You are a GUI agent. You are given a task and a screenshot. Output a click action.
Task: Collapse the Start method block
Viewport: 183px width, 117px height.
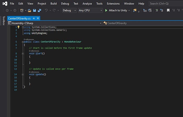[23, 54]
